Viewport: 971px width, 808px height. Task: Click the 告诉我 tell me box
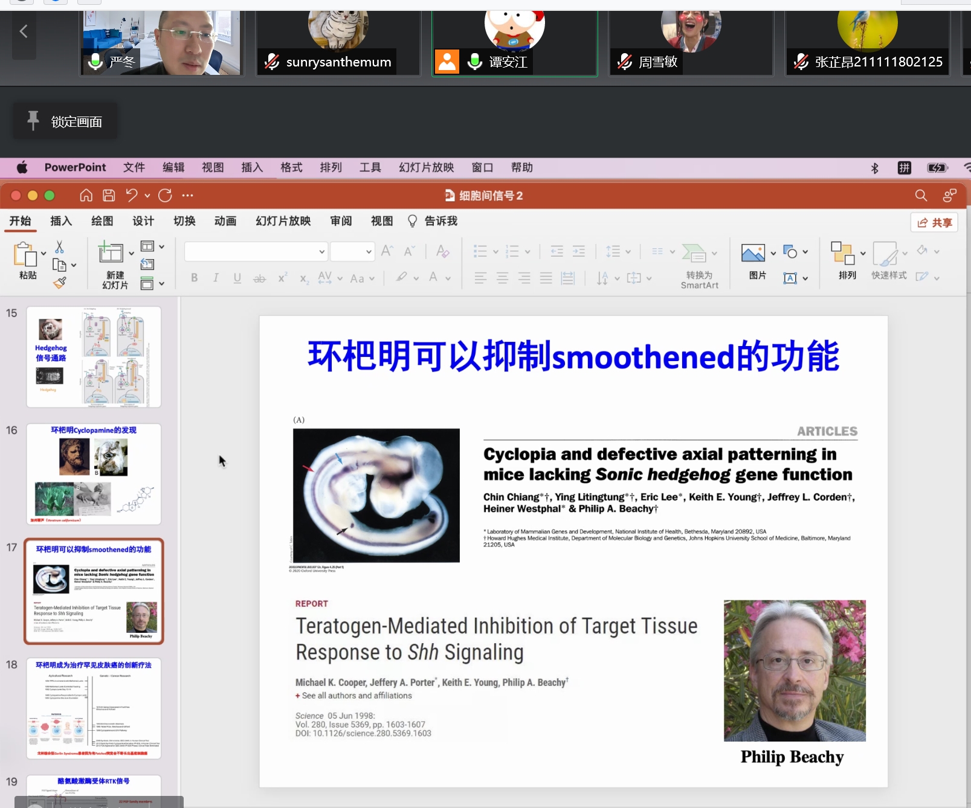433,221
